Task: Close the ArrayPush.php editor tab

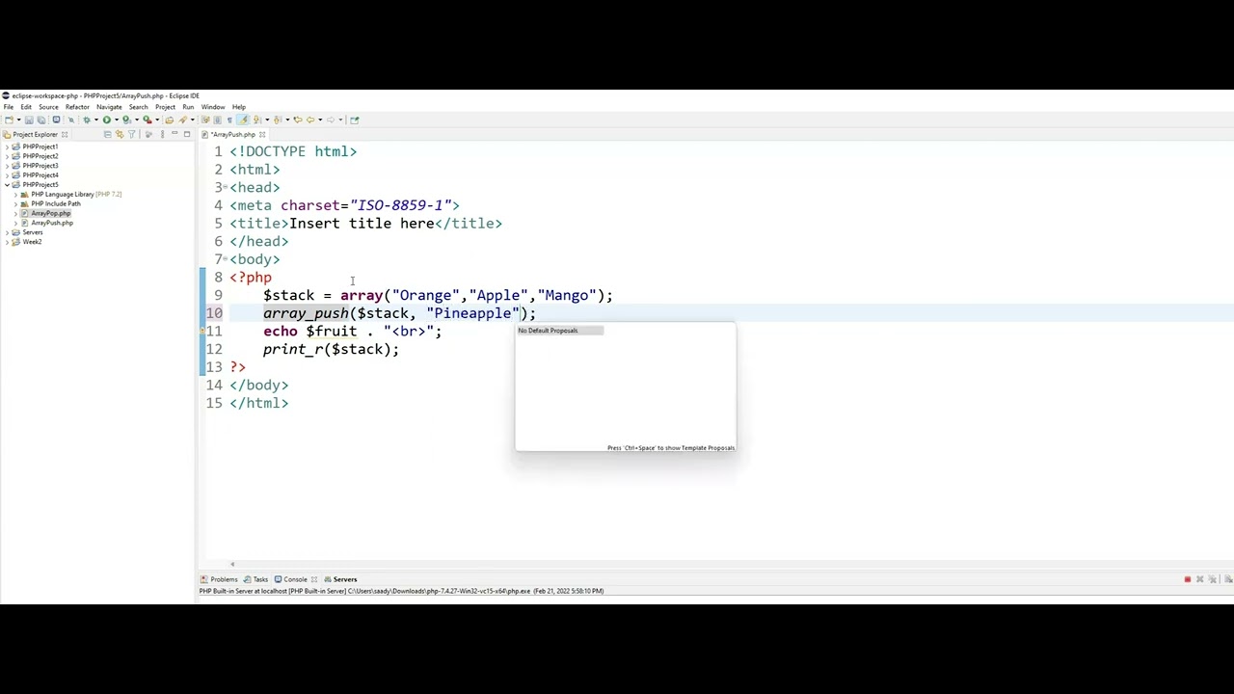Action: (x=262, y=134)
